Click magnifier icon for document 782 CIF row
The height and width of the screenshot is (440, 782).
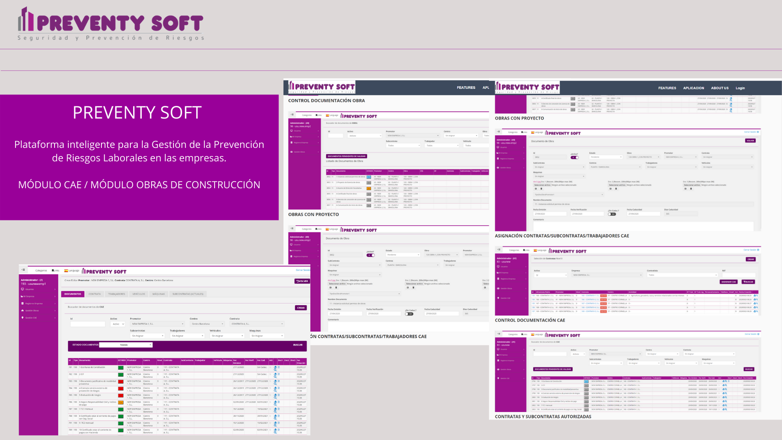(x=275, y=377)
